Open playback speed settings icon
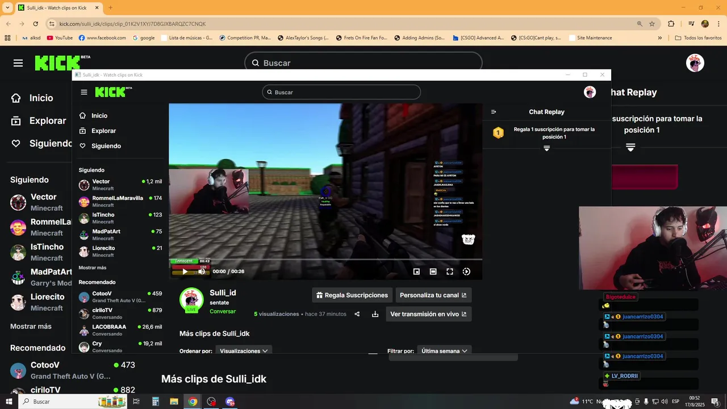 click(466, 272)
